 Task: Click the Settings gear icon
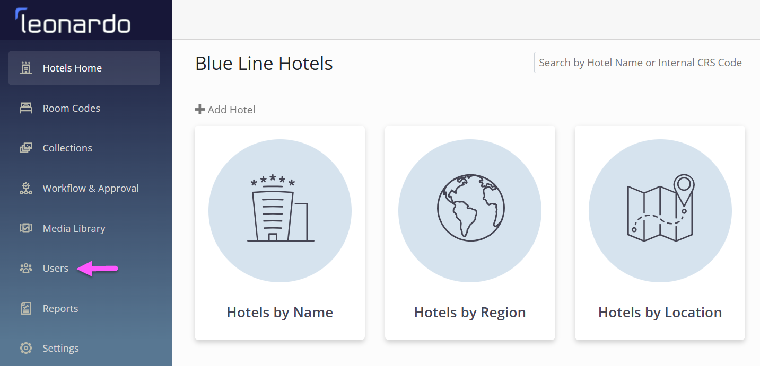25,348
